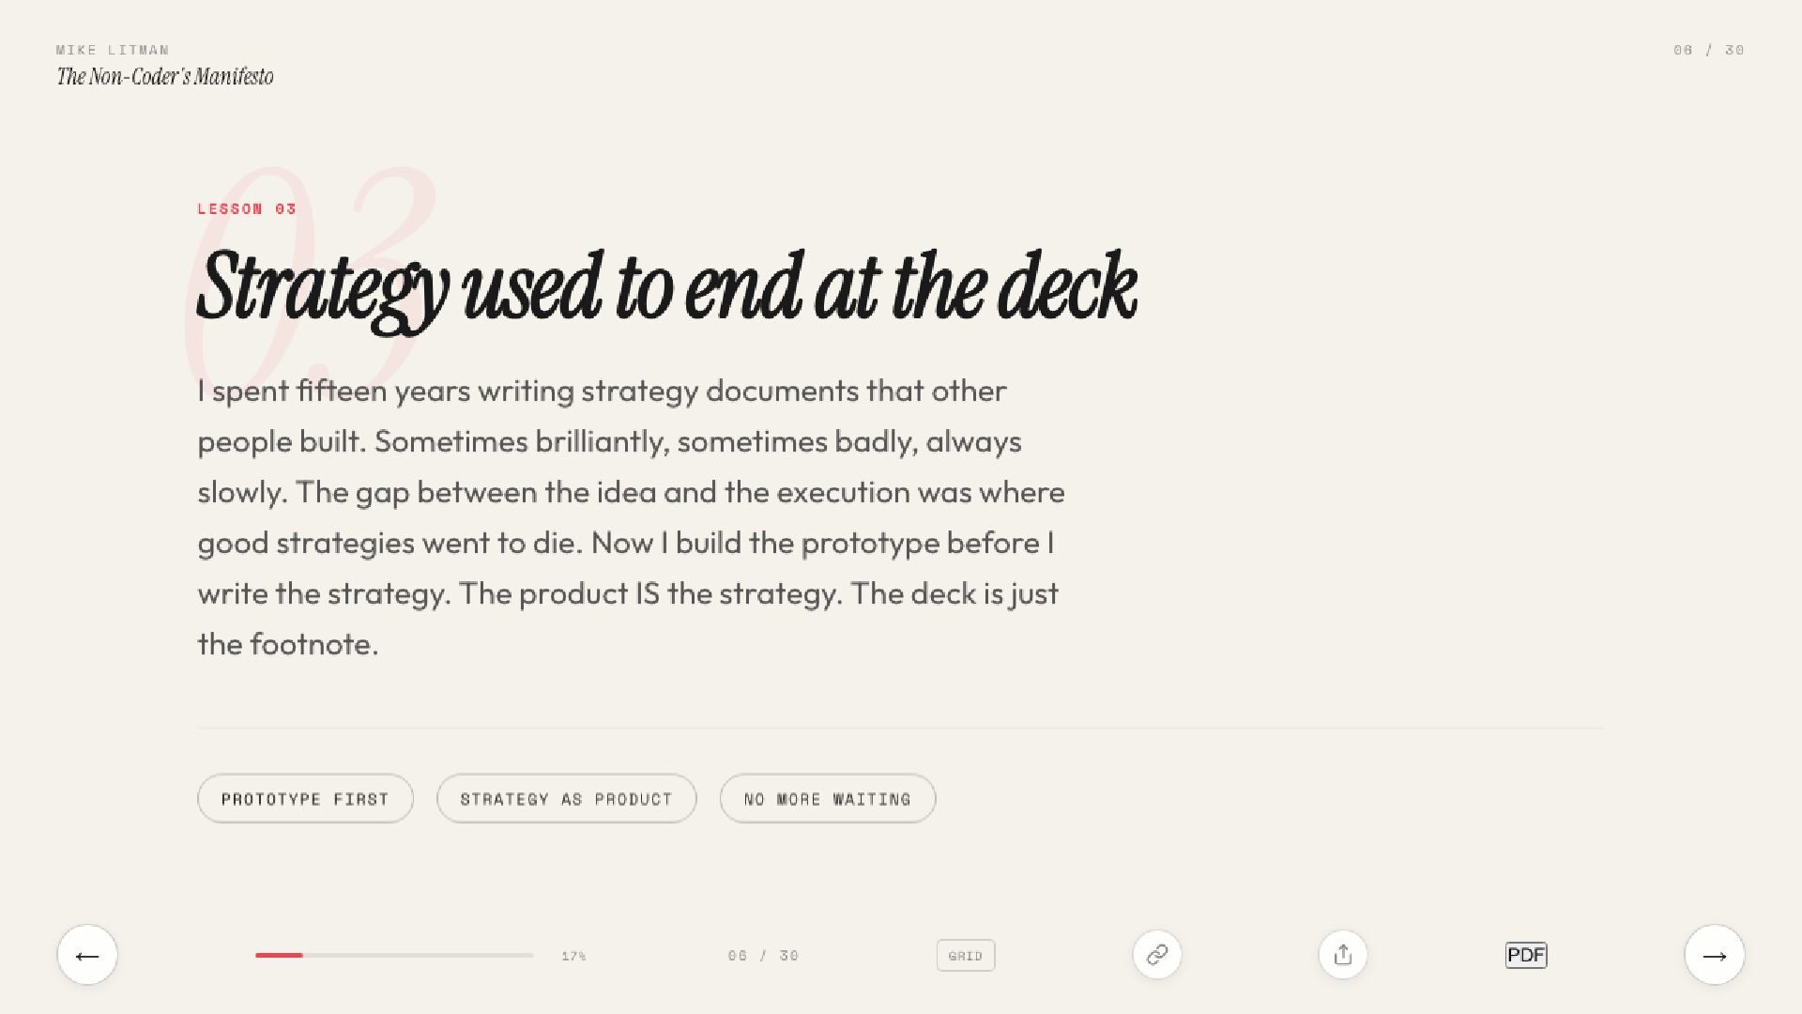Copy the slide link via chain icon
The width and height of the screenshot is (1802, 1014).
pyautogui.click(x=1157, y=955)
